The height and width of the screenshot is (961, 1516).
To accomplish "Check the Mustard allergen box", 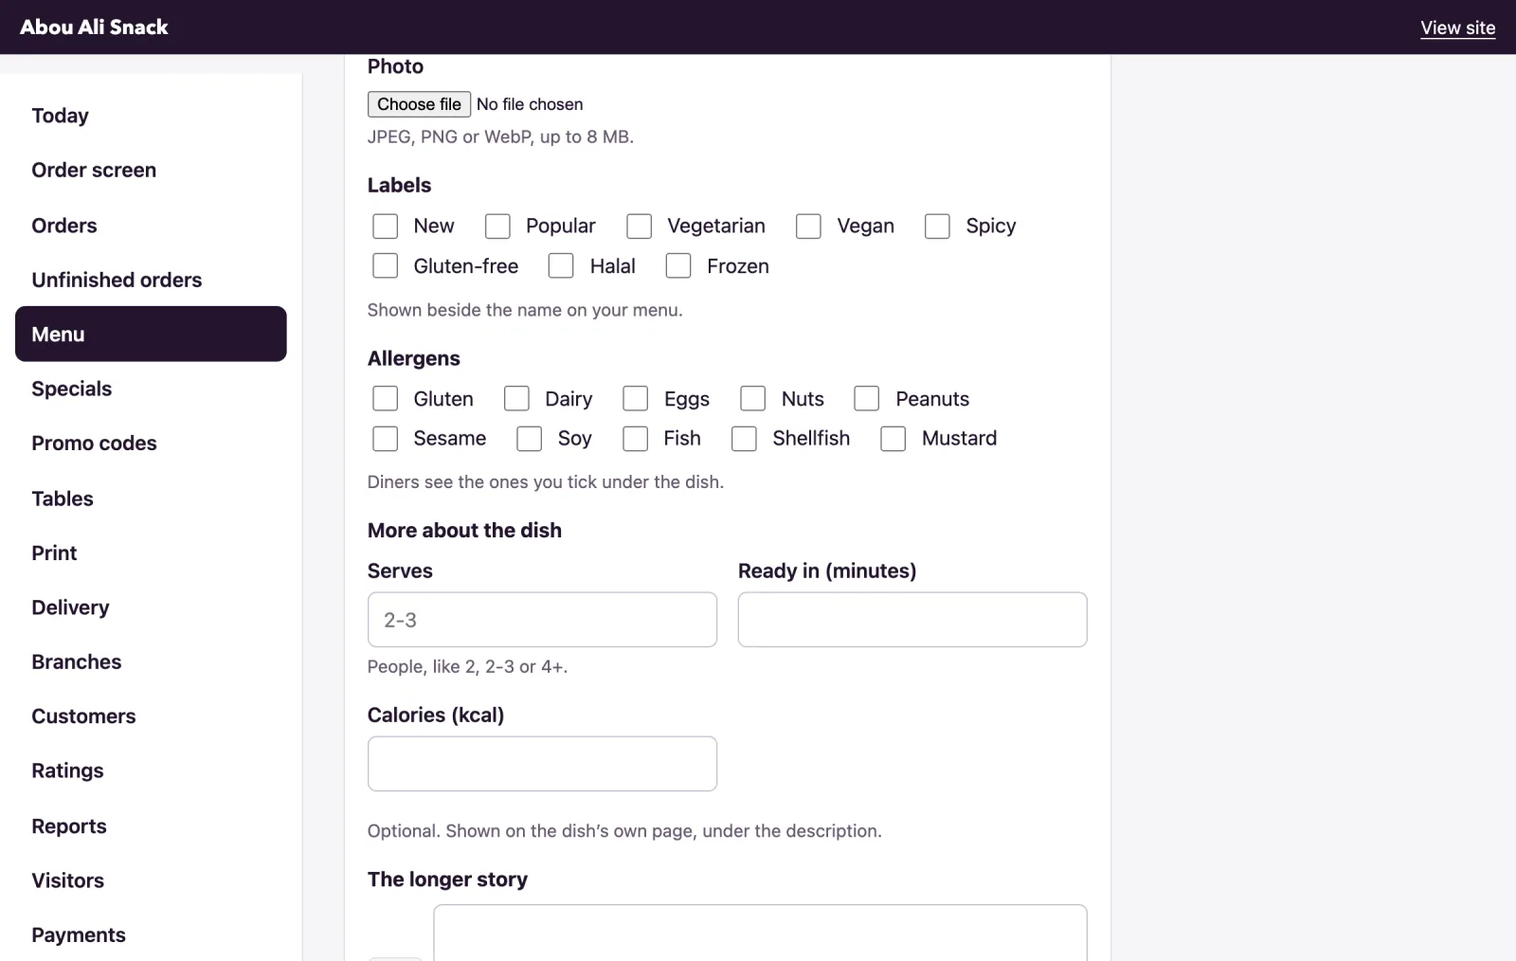I will tap(893, 439).
